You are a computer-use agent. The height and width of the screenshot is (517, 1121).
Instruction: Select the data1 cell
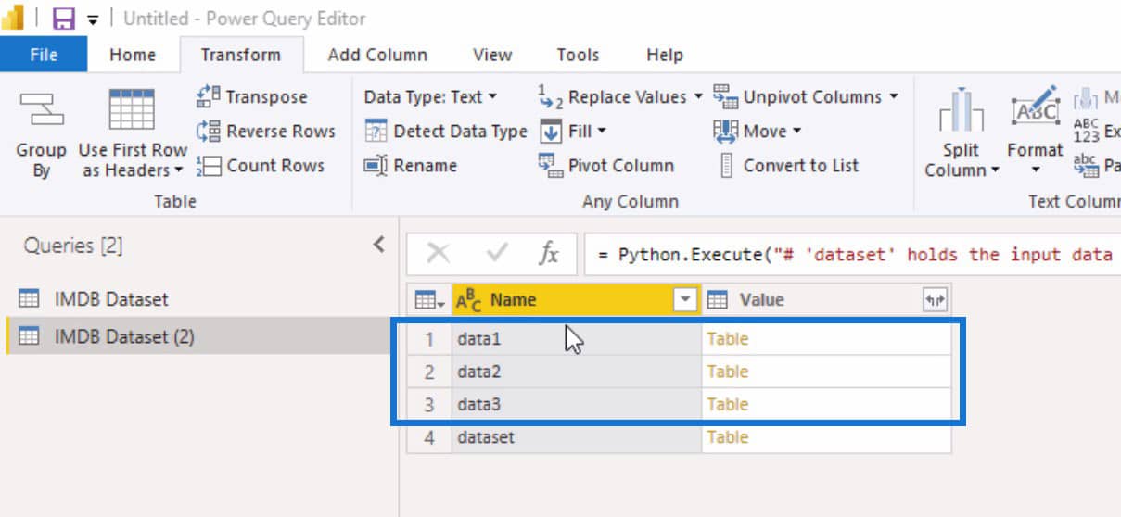coord(577,339)
